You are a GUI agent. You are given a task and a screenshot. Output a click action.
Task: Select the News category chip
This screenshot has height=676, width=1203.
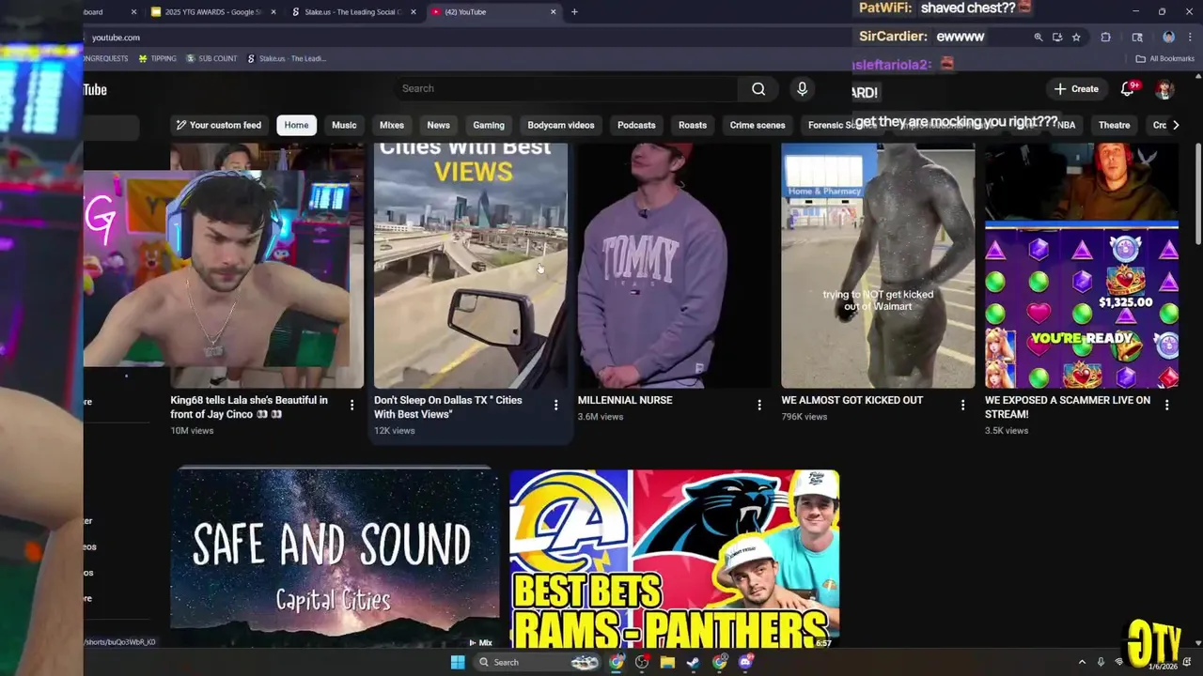(438, 125)
